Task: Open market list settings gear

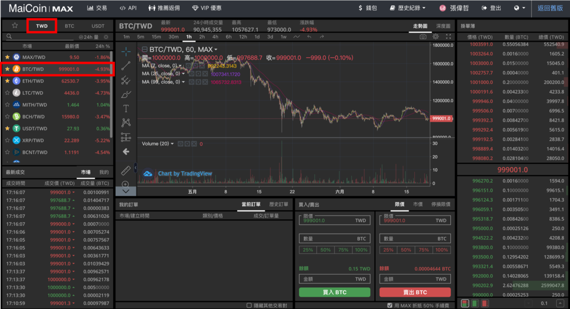Action: pos(106,37)
